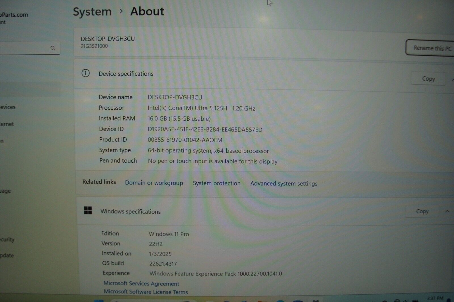Click the Windows logo icon beside Windows specifications

(88, 210)
